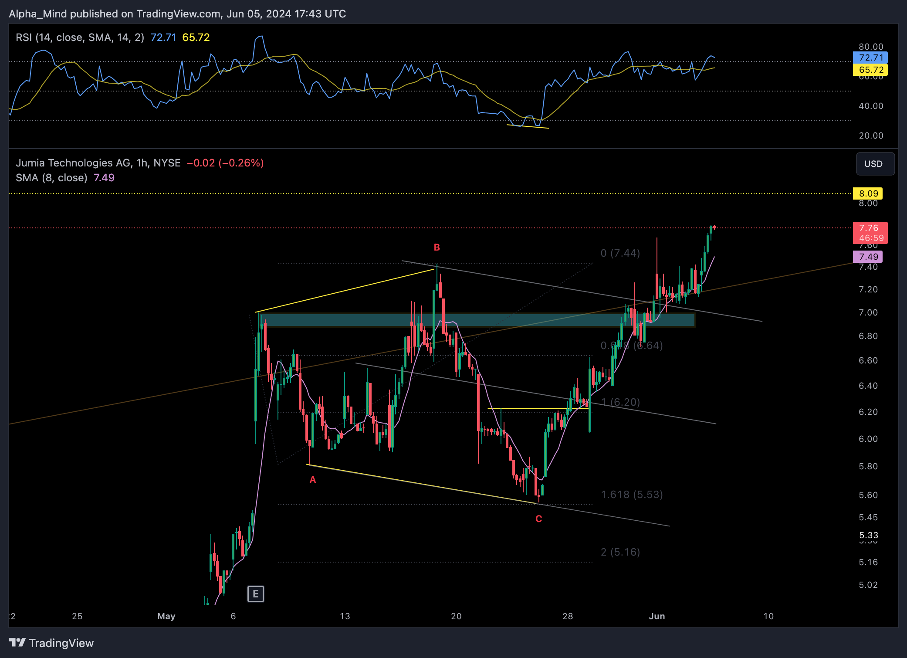Click the -0.02 (-0.26%) price change text
907x658 pixels.
[225, 163]
